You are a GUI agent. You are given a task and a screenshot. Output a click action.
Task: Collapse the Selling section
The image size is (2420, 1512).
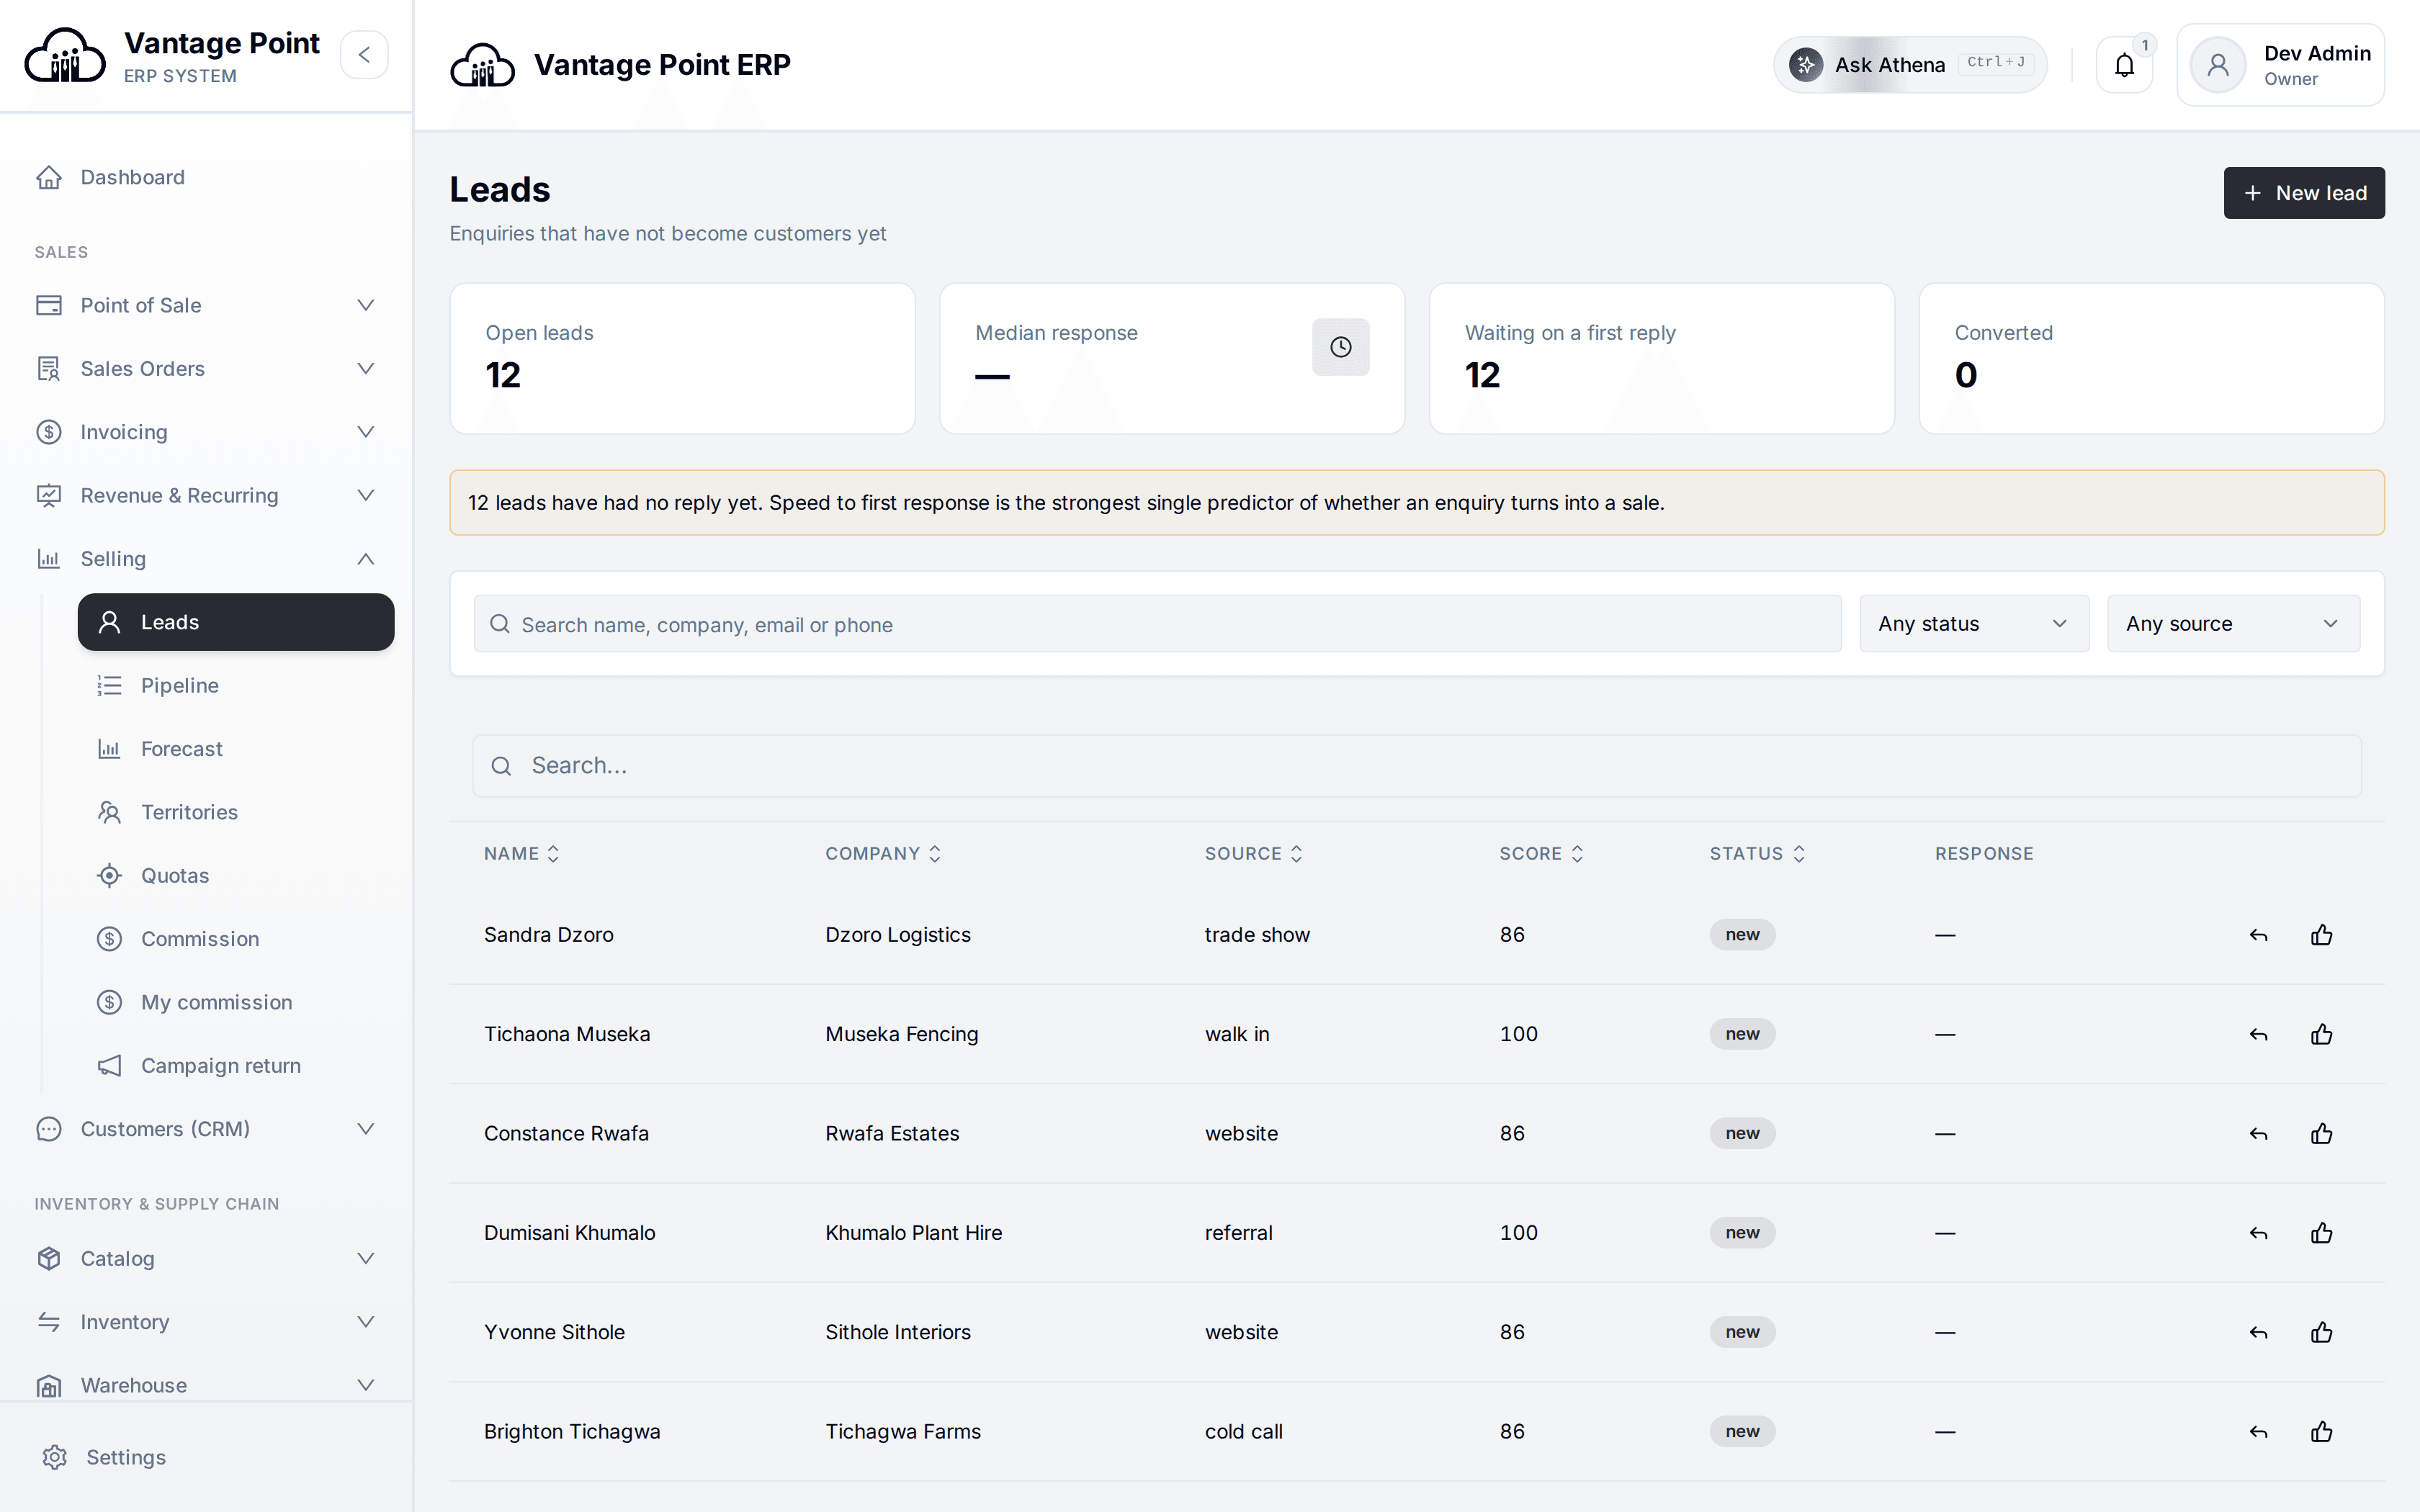click(x=206, y=558)
